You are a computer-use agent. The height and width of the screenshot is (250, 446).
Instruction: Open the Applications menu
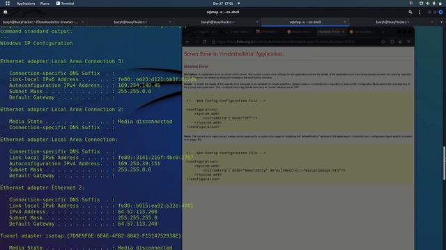click(26, 3)
